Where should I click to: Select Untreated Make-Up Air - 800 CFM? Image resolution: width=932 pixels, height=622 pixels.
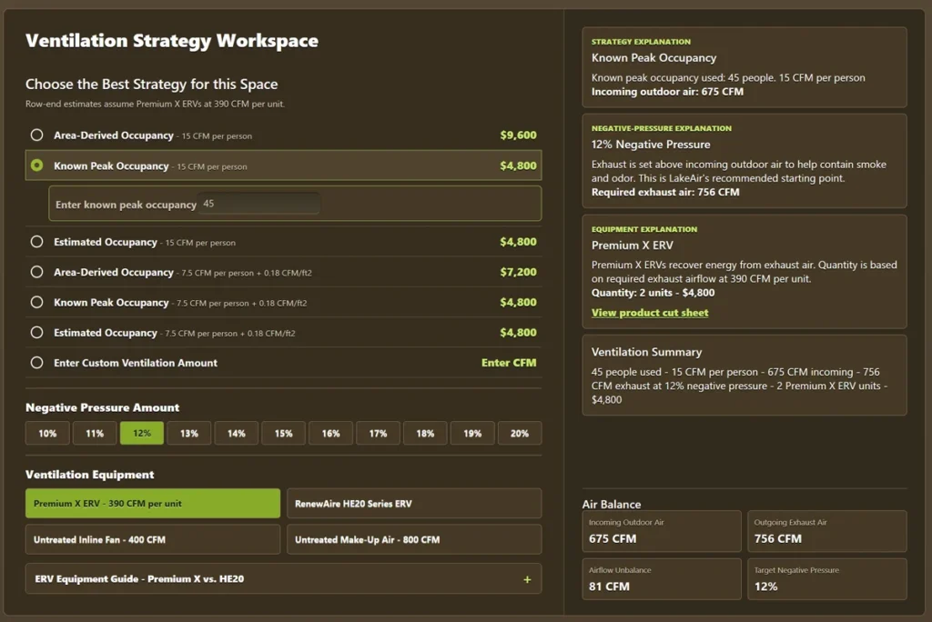(x=414, y=539)
